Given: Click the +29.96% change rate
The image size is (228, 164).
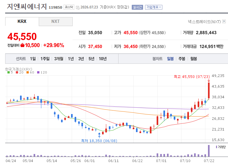Looking at the screenshot, I should tap(54, 45).
